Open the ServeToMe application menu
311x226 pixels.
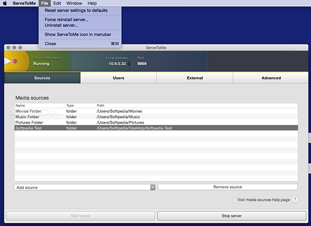[24, 3]
